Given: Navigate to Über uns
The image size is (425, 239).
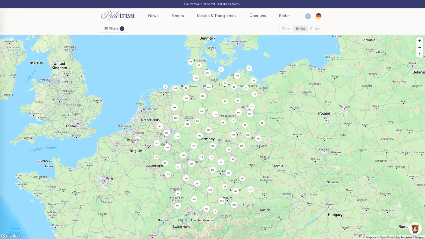Looking at the screenshot, I should 258,16.
